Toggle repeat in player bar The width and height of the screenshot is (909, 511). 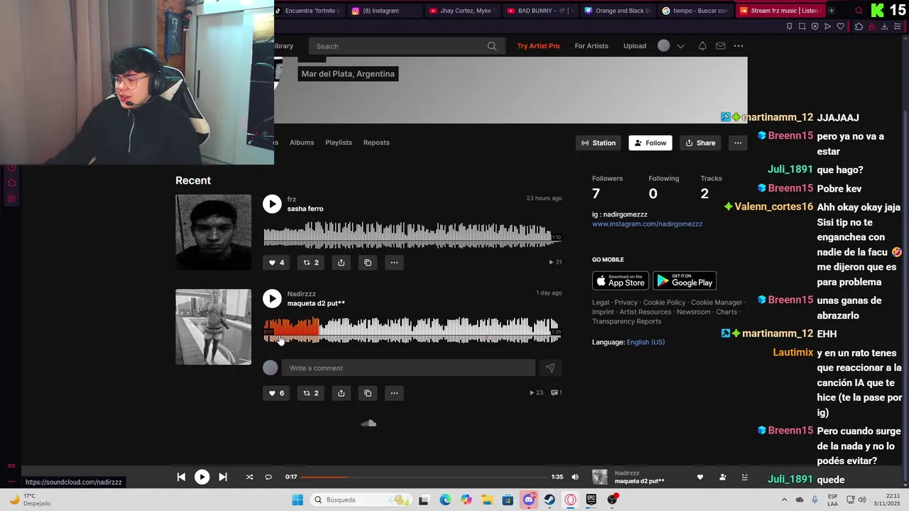point(268,477)
